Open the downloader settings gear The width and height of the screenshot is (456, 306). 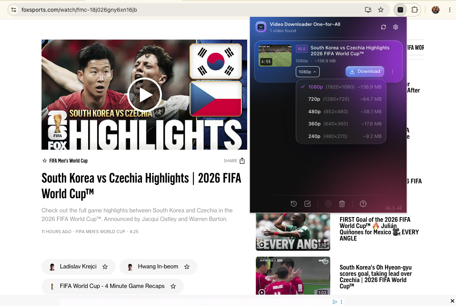(x=396, y=27)
